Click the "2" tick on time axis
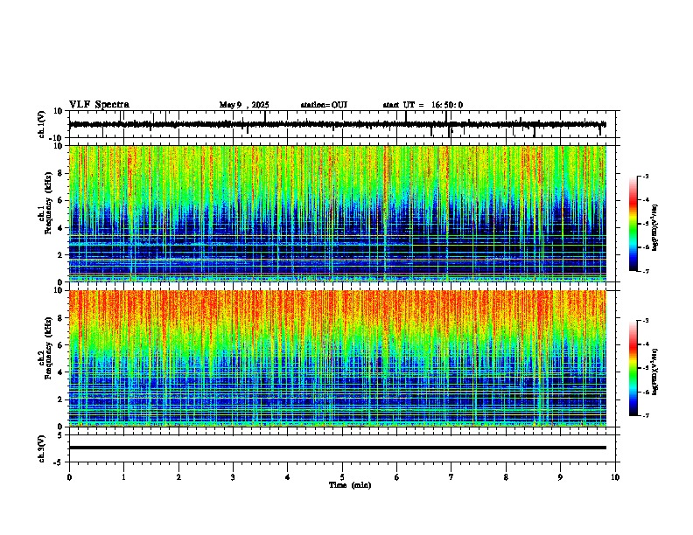Screen dimensions: 693x535 point(178,477)
